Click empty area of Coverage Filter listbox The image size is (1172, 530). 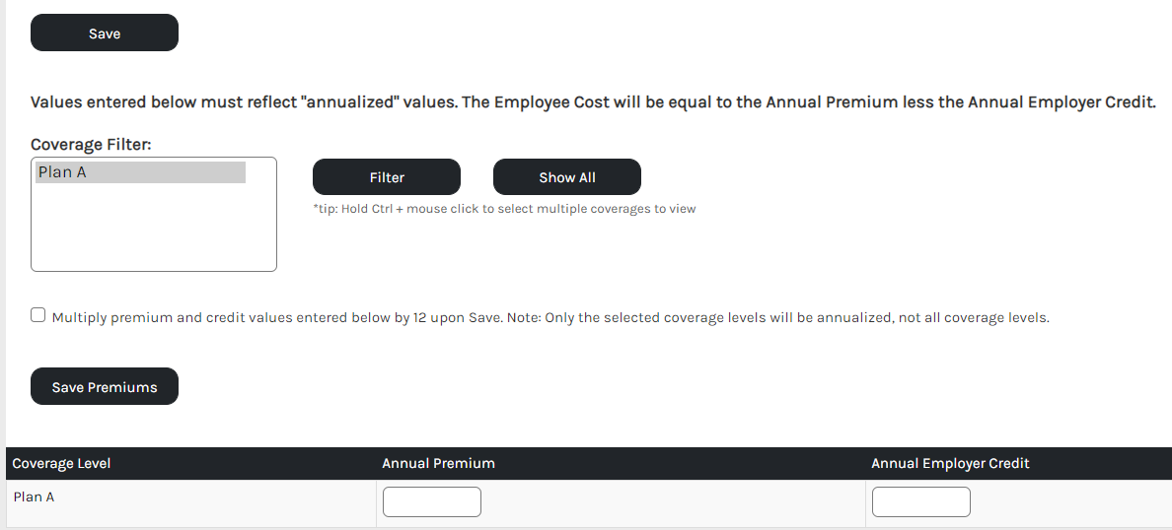pyautogui.click(x=153, y=232)
